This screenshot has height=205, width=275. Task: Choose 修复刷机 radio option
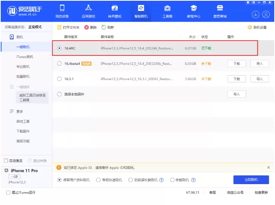[172, 180]
